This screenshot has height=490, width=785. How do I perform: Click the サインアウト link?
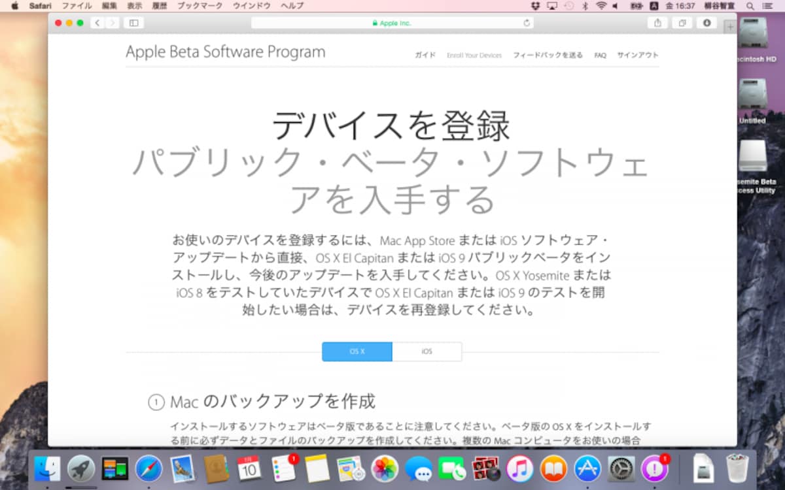638,56
